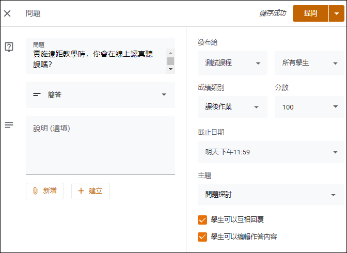Select the 問題探討 topic dropdown
Image resolution: width=347 pixels, height=253 pixels.
click(x=271, y=195)
